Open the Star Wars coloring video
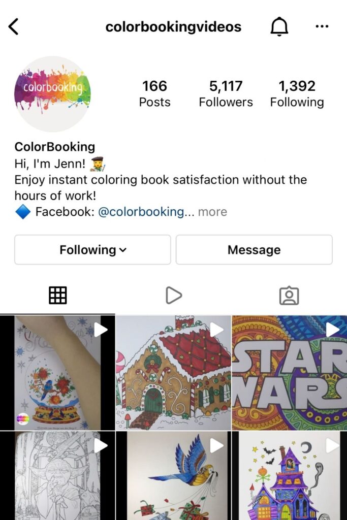 click(x=289, y=373)
